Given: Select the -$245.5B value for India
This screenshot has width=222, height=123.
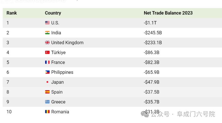Looking at the screenshot, I should (153, 33).
